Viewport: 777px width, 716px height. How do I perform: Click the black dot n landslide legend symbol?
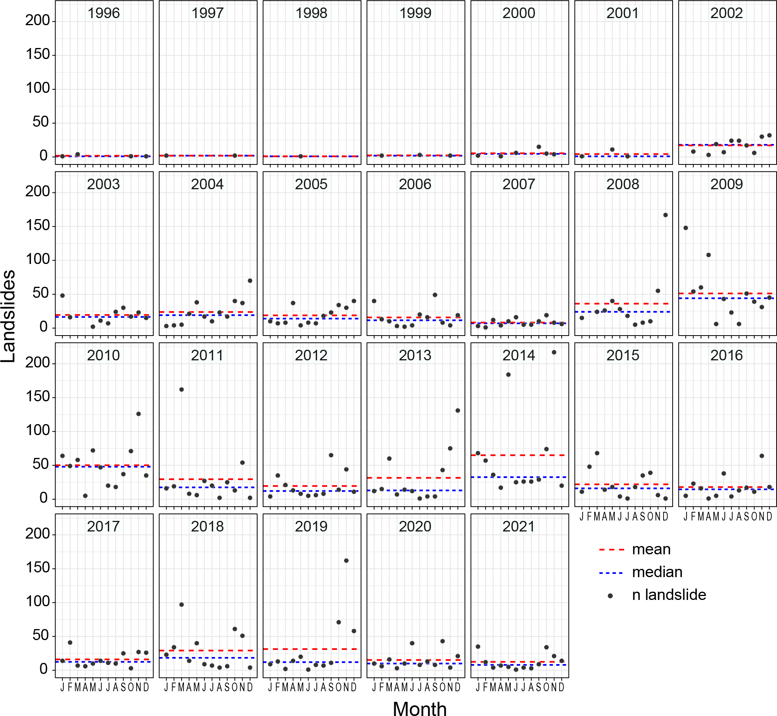[x=610, y=596]
